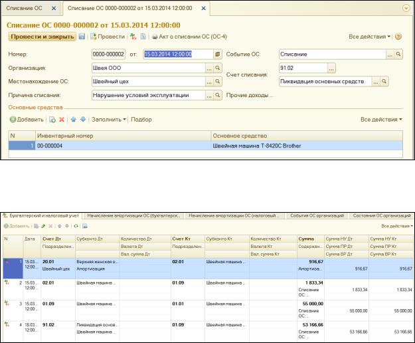The height and width of the screenshot is (343, 415).
Task: Open Организация Швея ООО via magnifier icon
Action: [x=217, y=68]
